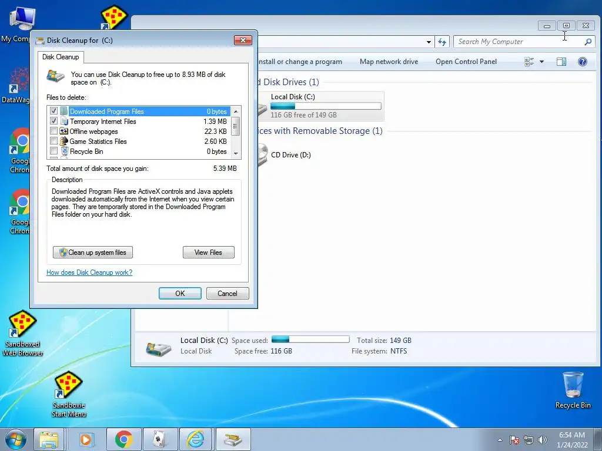Screen dimensions: 602x451
Task: Open Windows Explorer from the taskbar
Action: [49, 439]
